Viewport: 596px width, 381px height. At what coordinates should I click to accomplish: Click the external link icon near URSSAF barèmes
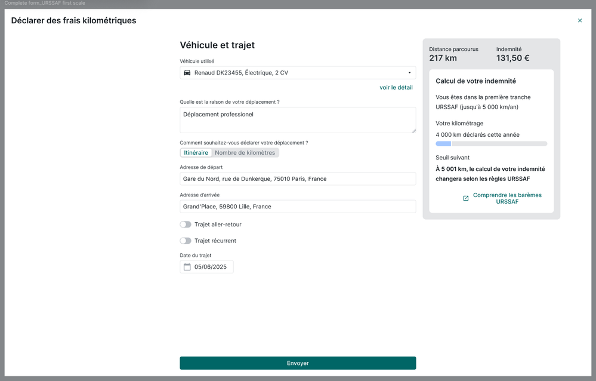click(466, 198)
